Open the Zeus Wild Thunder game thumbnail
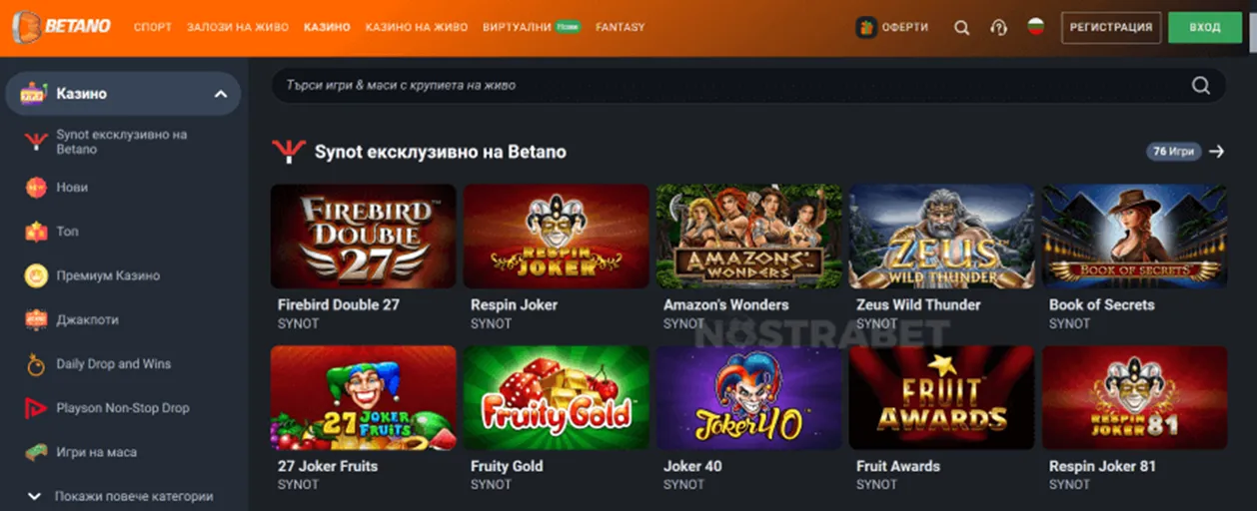The height and width of the screenshot is (511, 1257). pos(941,237)
